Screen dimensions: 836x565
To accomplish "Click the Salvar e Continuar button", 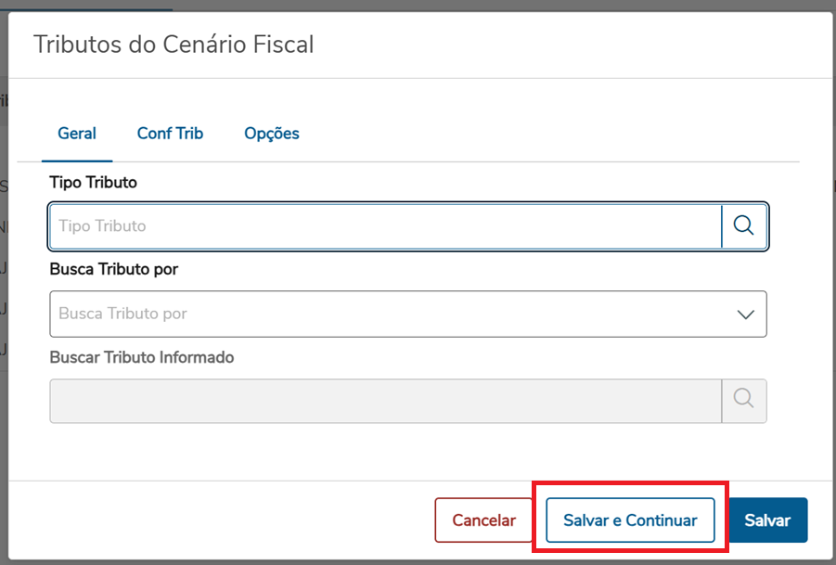I will coord(630,520).
